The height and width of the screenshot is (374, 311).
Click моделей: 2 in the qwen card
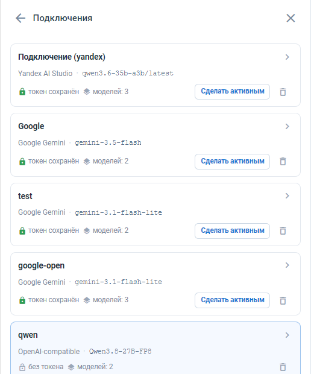[95, 367]
